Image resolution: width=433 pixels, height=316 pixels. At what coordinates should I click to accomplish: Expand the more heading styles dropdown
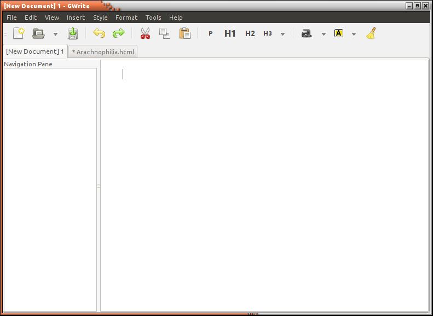tap(282, 34)
